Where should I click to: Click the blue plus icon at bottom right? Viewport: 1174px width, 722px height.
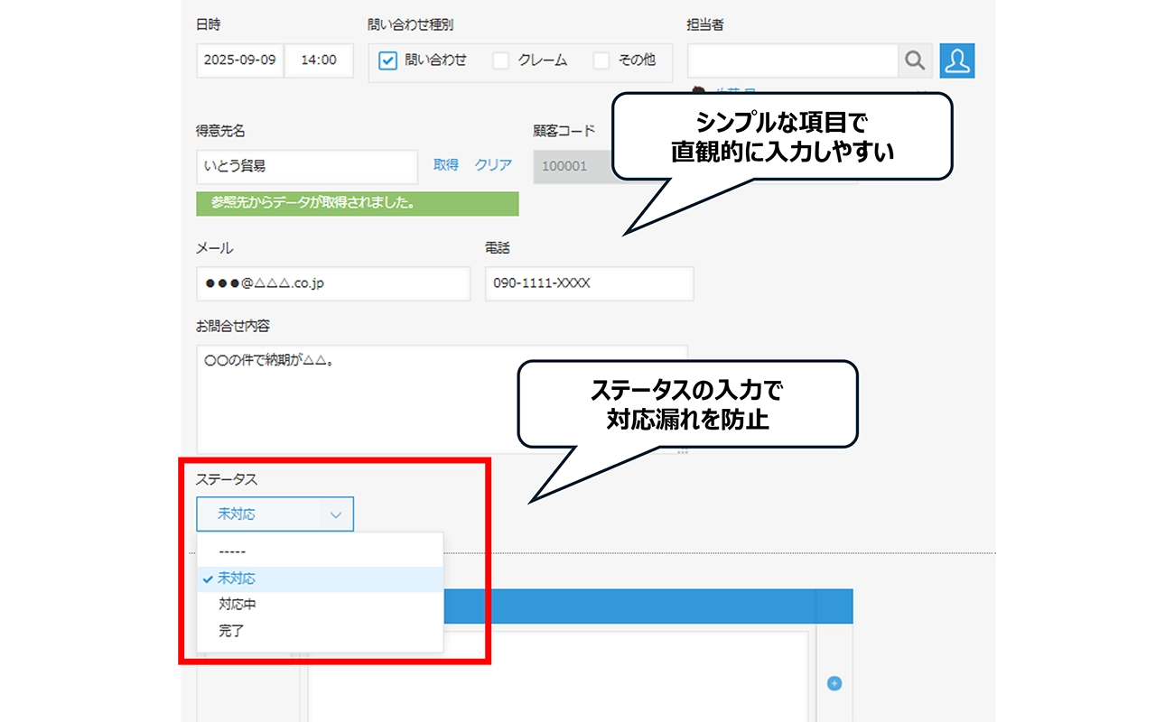pyautogui.click(x=833, y=685)
